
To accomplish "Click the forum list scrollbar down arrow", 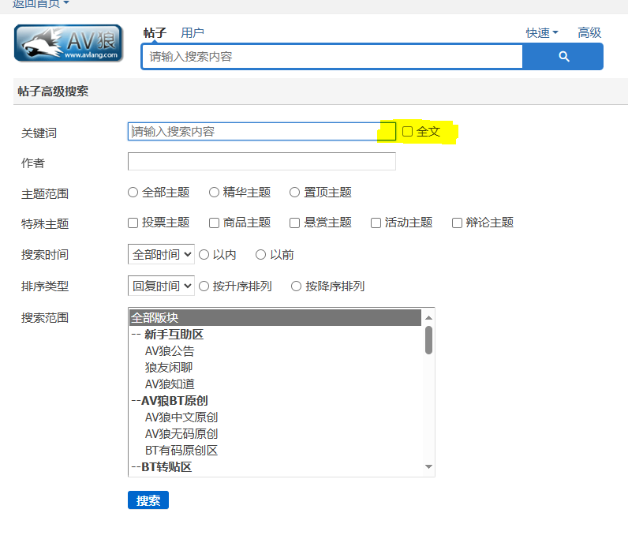I will pyautogui.click(x=428, y=467).
